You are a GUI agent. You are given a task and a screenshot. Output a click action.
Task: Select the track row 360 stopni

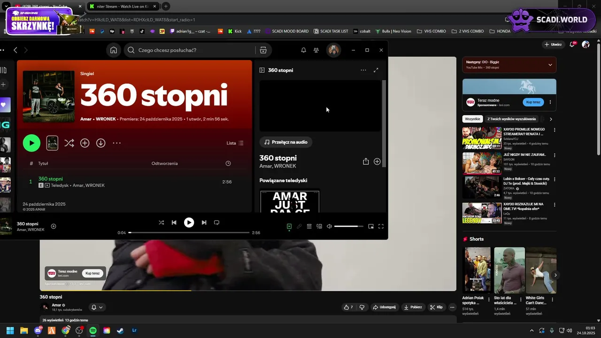click(x=135, y=182)
